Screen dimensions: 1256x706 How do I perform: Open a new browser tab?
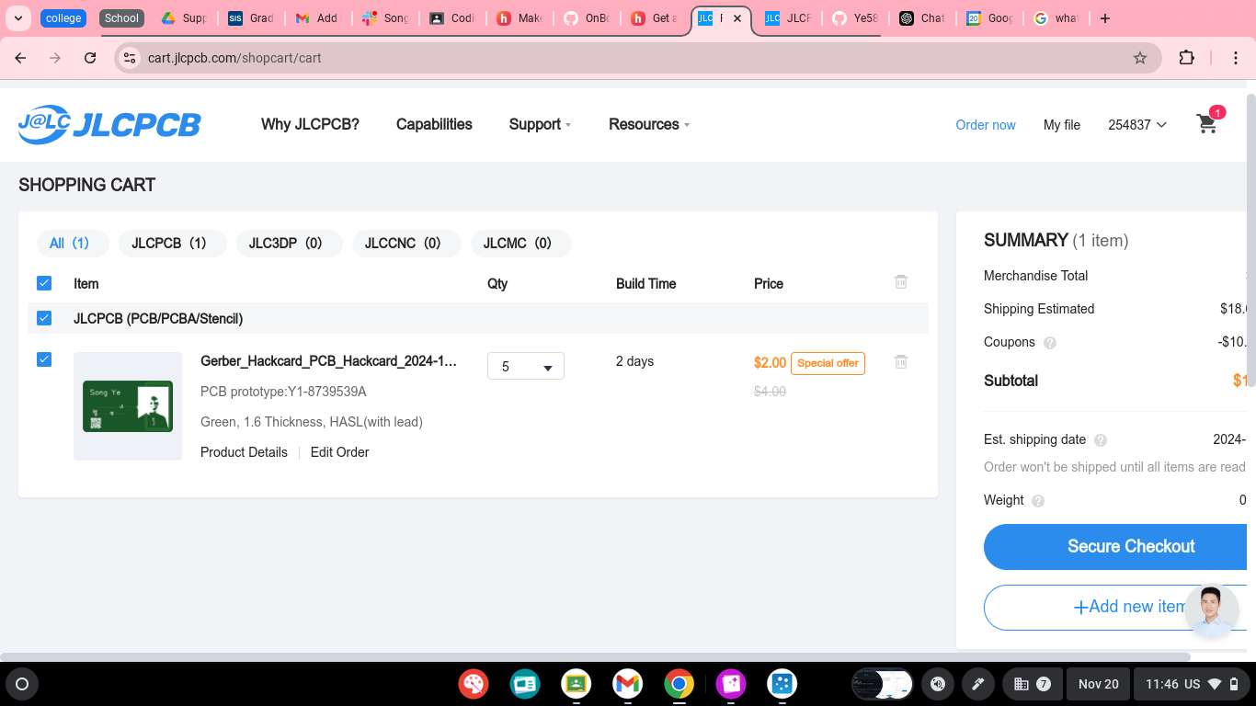coord(1105,18)
